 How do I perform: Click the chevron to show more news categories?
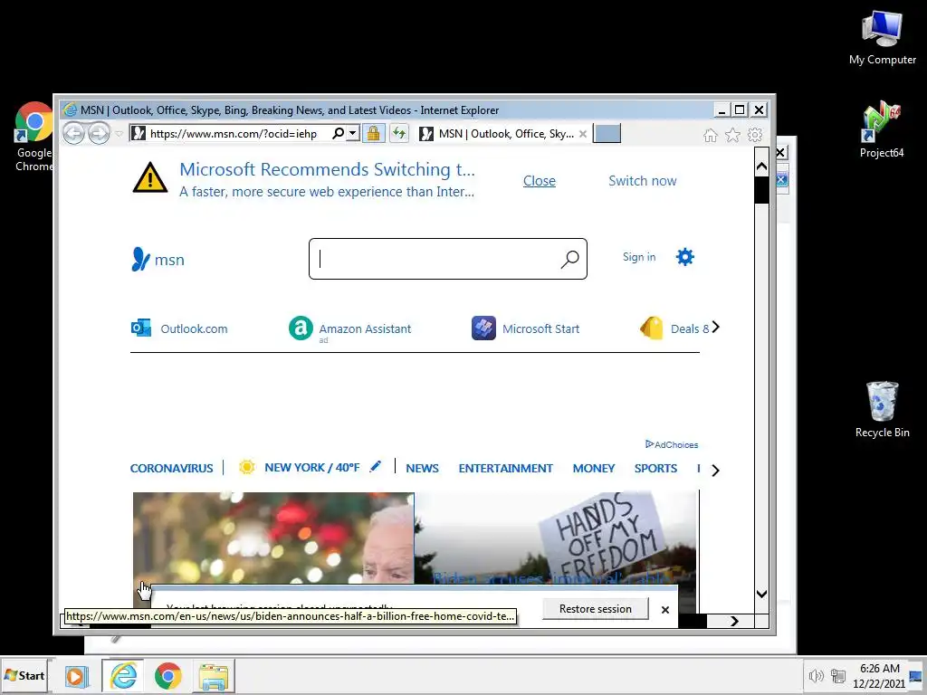(716, 471)
